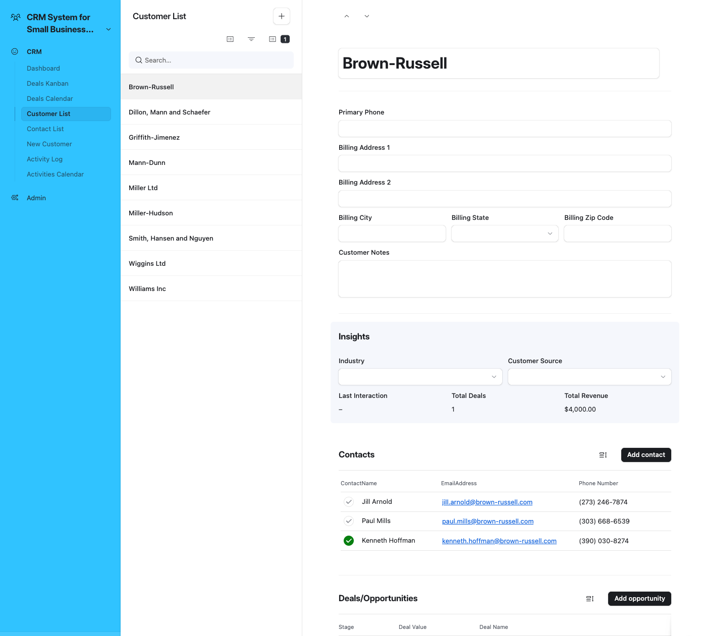This screenshot has width=701, height=636.
Task: Open the Contact List sidebar entry
Action: (x=45, y=129)
